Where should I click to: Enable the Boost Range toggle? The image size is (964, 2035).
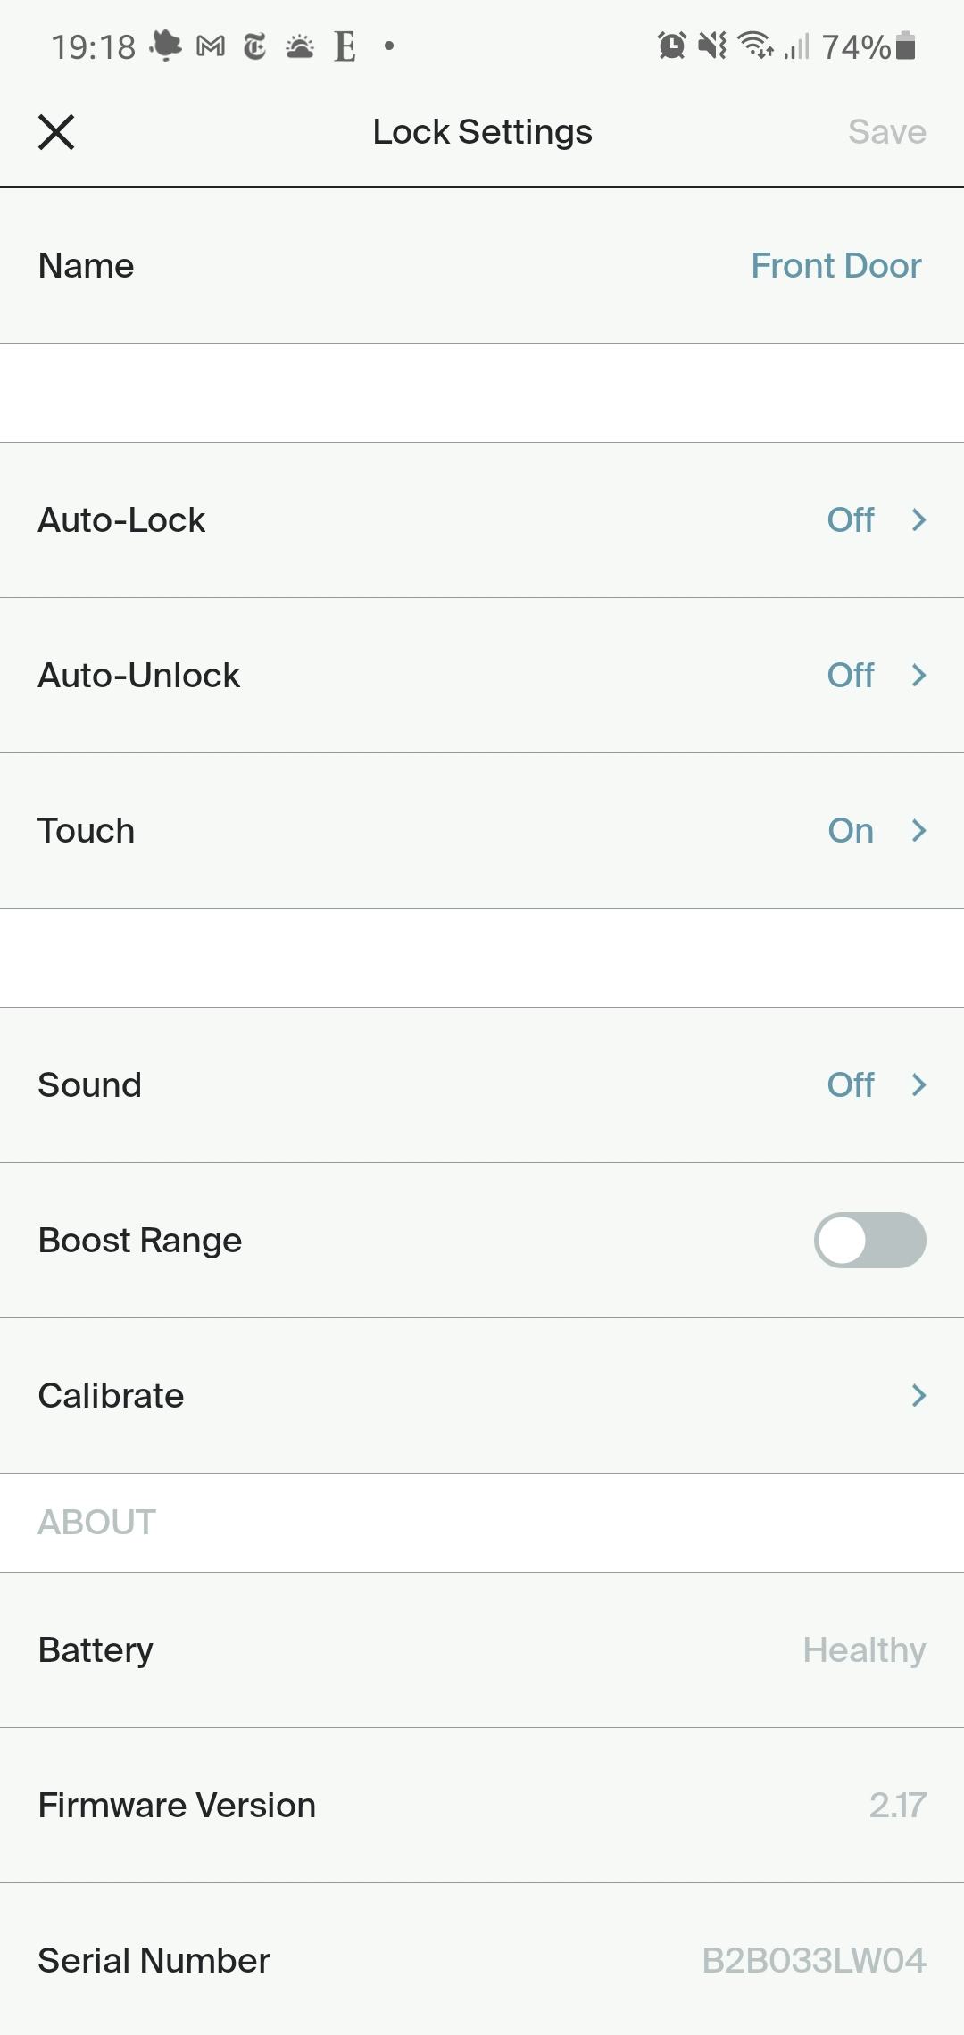pyautogui.click(x=869, y=1241)
